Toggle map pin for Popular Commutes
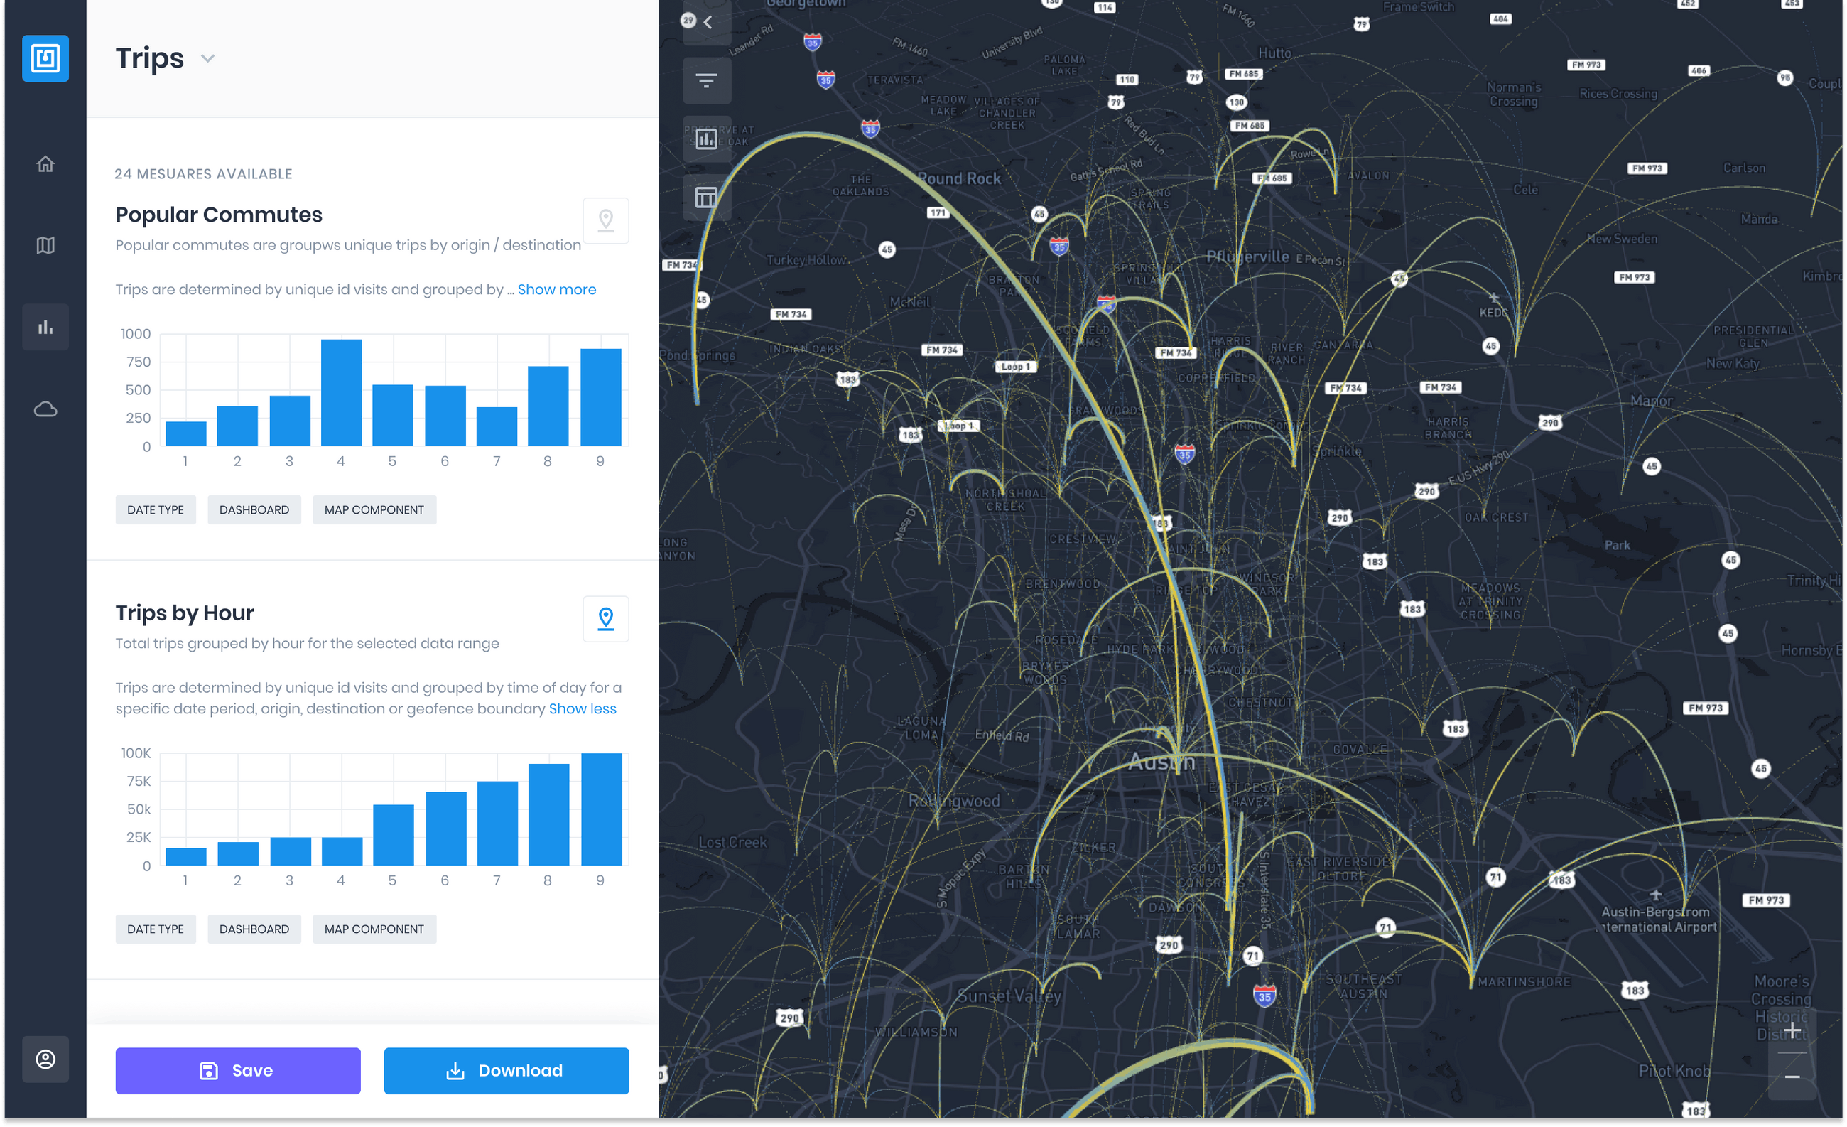This screenshot has width=1847, height=1127. click(x=606, y=220)
